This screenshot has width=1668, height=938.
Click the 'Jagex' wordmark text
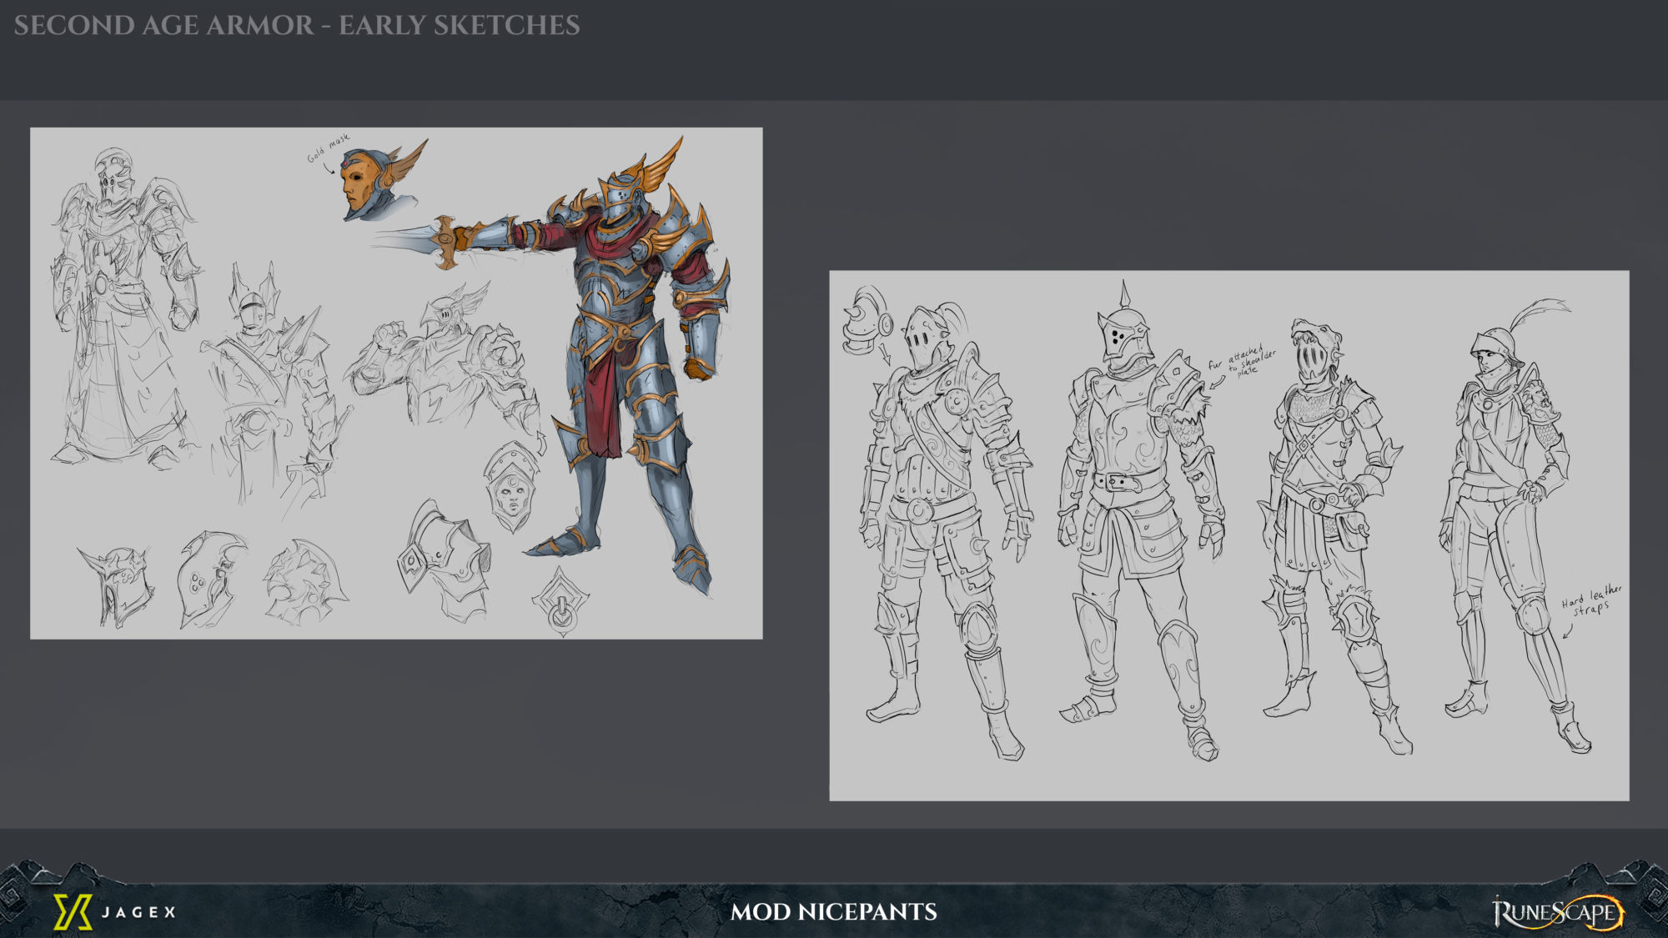point(138,912)
